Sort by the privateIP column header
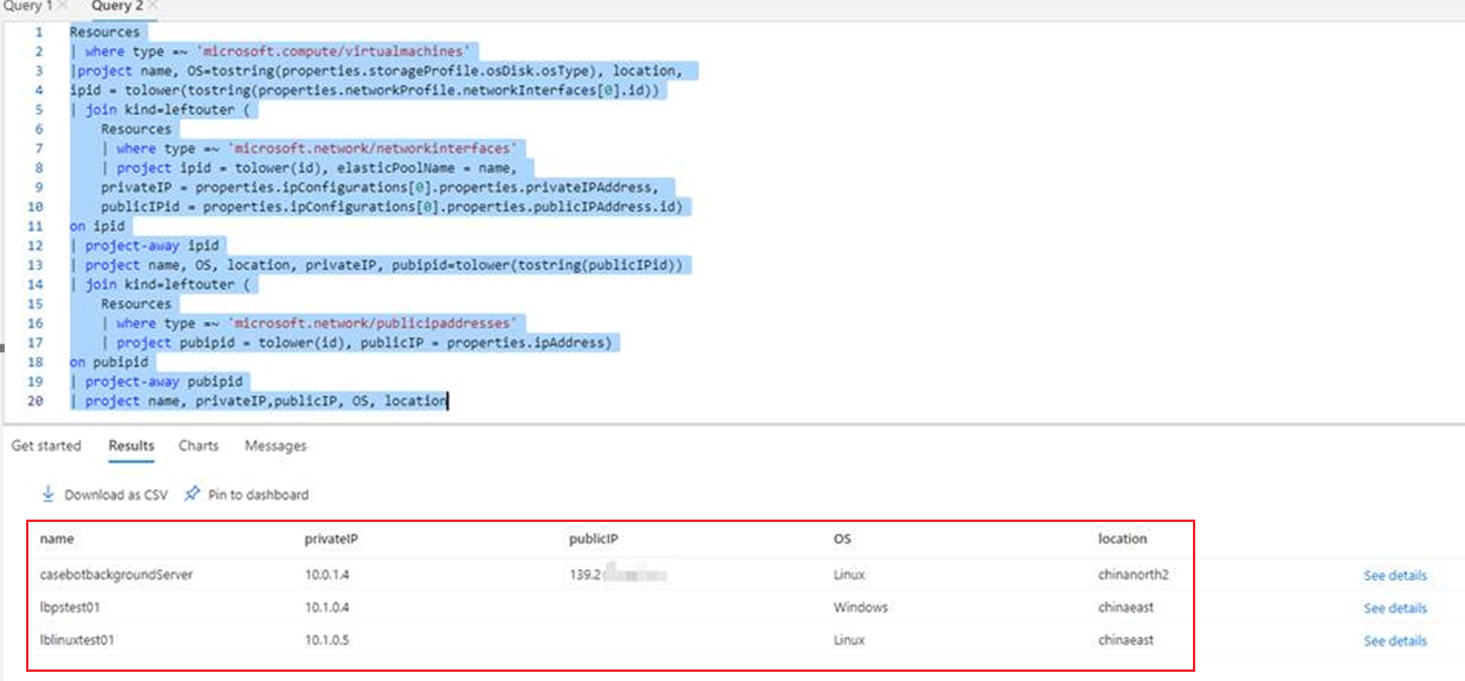 pos(331,539)
